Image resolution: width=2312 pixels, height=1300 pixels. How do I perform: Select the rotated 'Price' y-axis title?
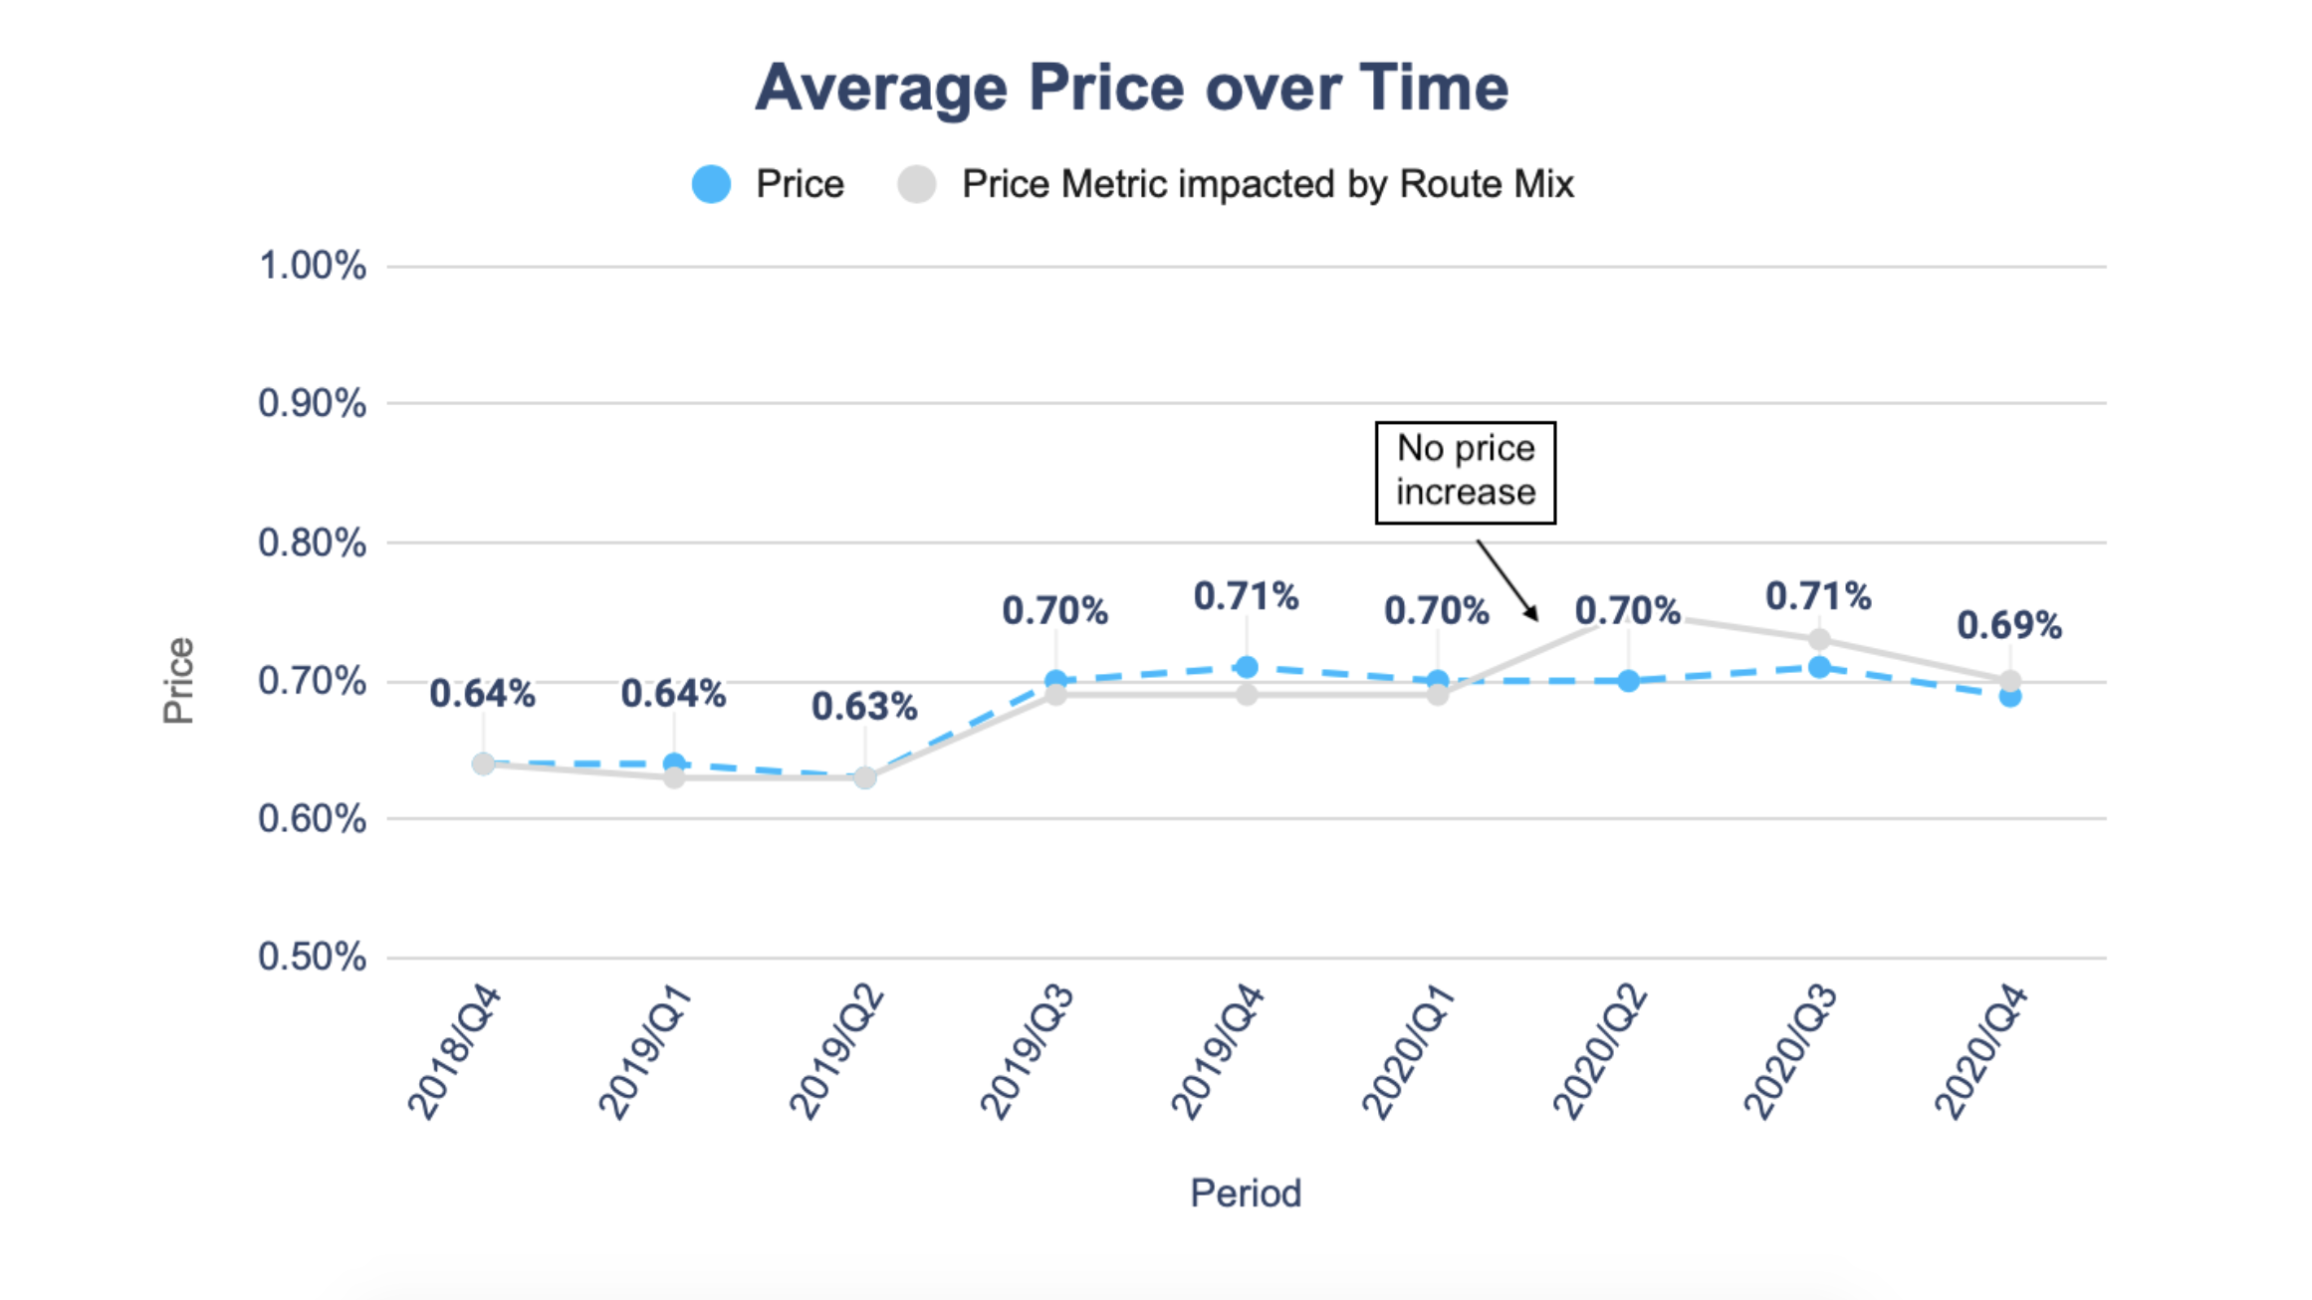pos(178,681)
